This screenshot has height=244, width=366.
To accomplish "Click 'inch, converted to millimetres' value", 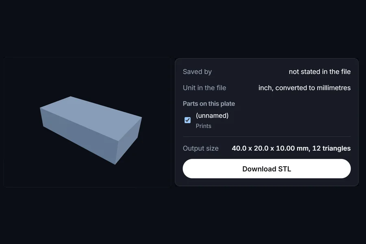I will (304, 87).
